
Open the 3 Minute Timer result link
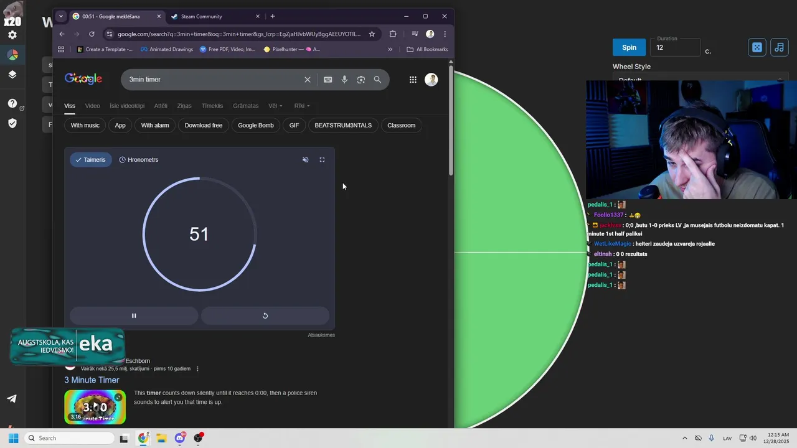pyautogui.click(x=92, y=380)
